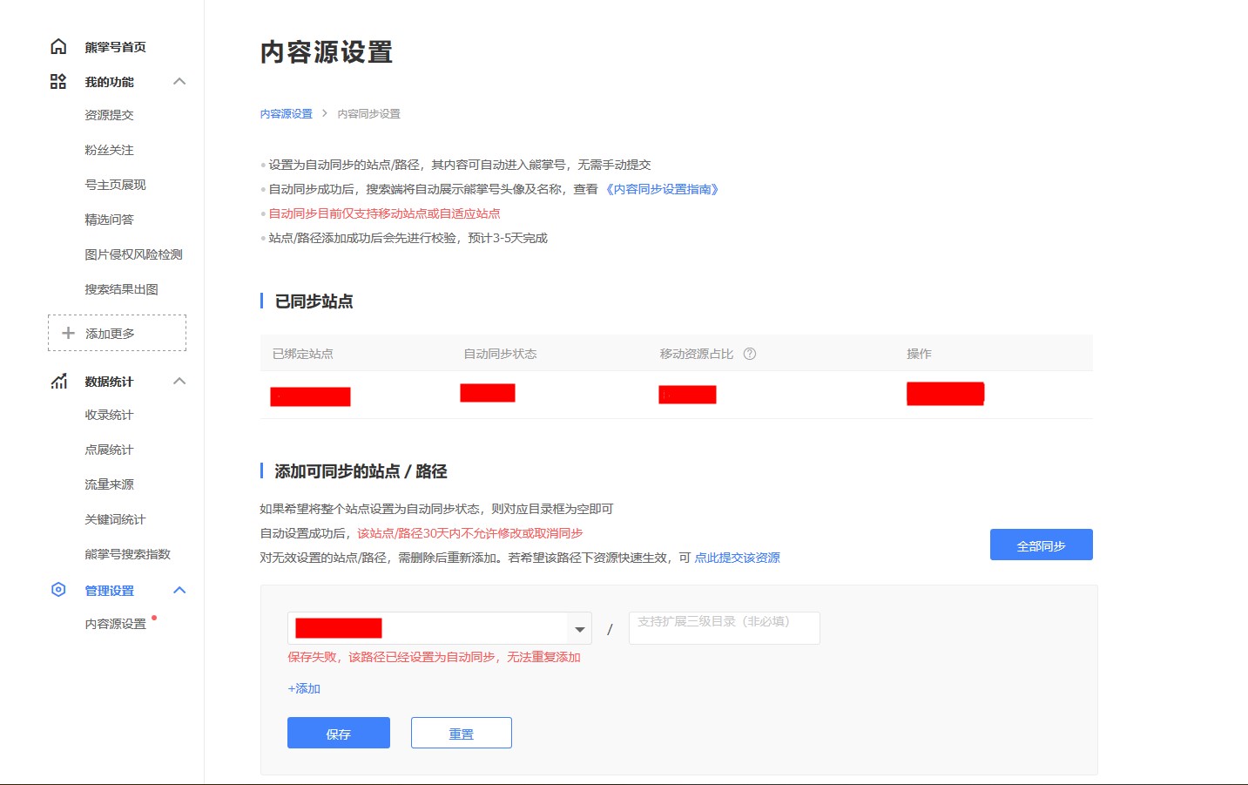Image resolution: width=1248 pixels, height=785 pixels.
Task: Click the 保存失败 error message text
Action: click(x=434, y=657)
